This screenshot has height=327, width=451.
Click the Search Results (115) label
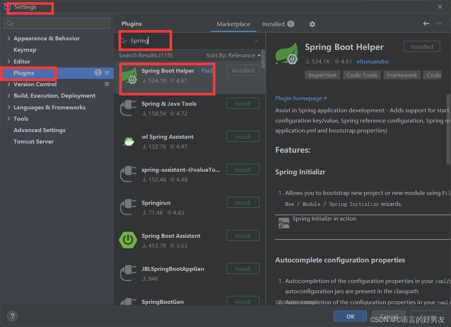146,55
